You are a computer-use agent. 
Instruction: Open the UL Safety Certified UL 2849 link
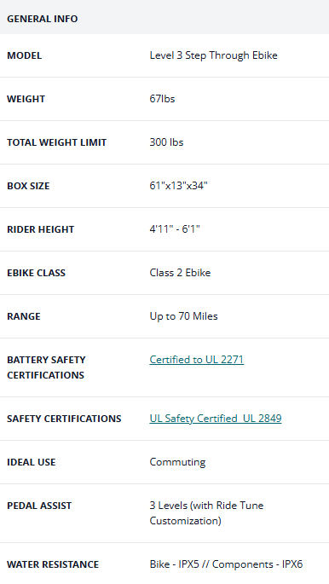pyautogui.click(x=216, y=419)
